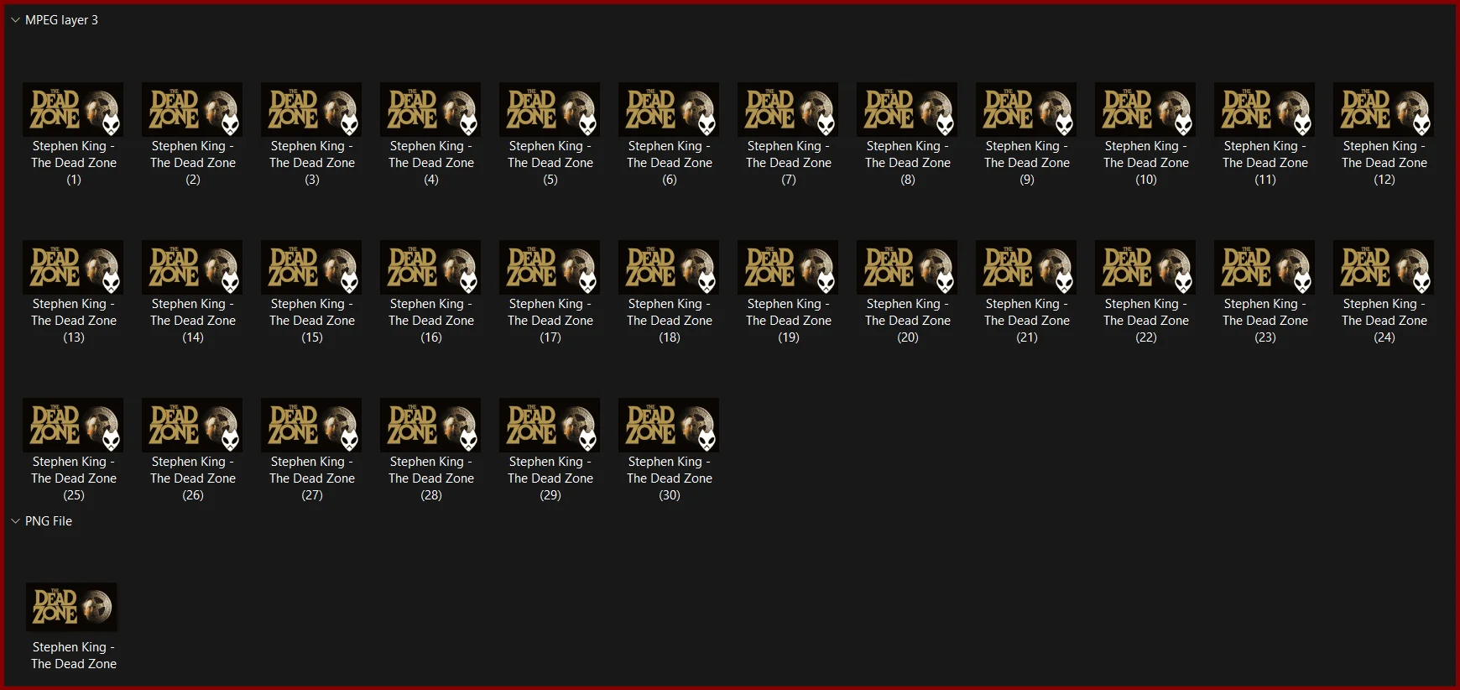
Task: Pick the Dead Zone (10) MP3 icon
Action: [1145, 109]
